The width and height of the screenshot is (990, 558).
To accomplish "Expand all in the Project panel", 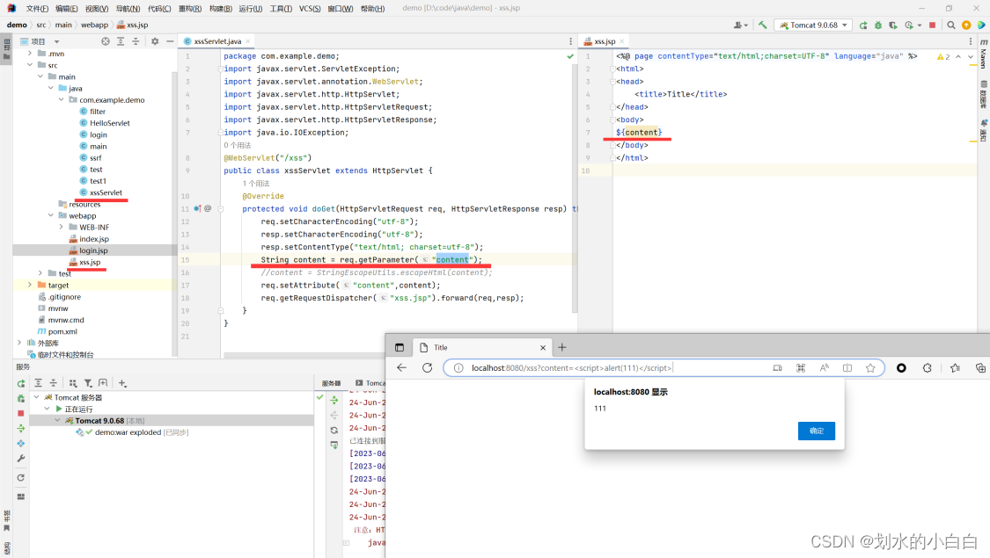I will tap(121, 41).
